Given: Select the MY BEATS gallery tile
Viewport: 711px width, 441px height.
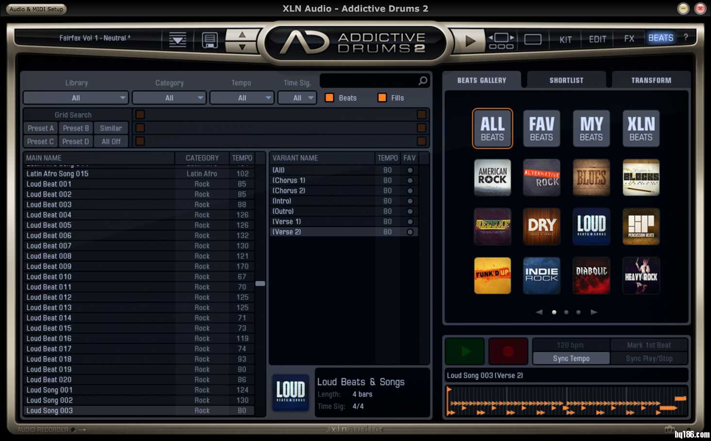Looking at the screenshot, I should pyautogui.click(x=591, y=128).
